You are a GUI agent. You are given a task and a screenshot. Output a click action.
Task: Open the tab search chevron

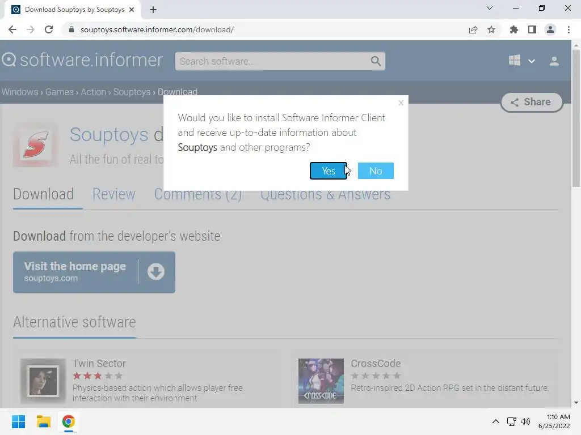click(x=490, y=8)
